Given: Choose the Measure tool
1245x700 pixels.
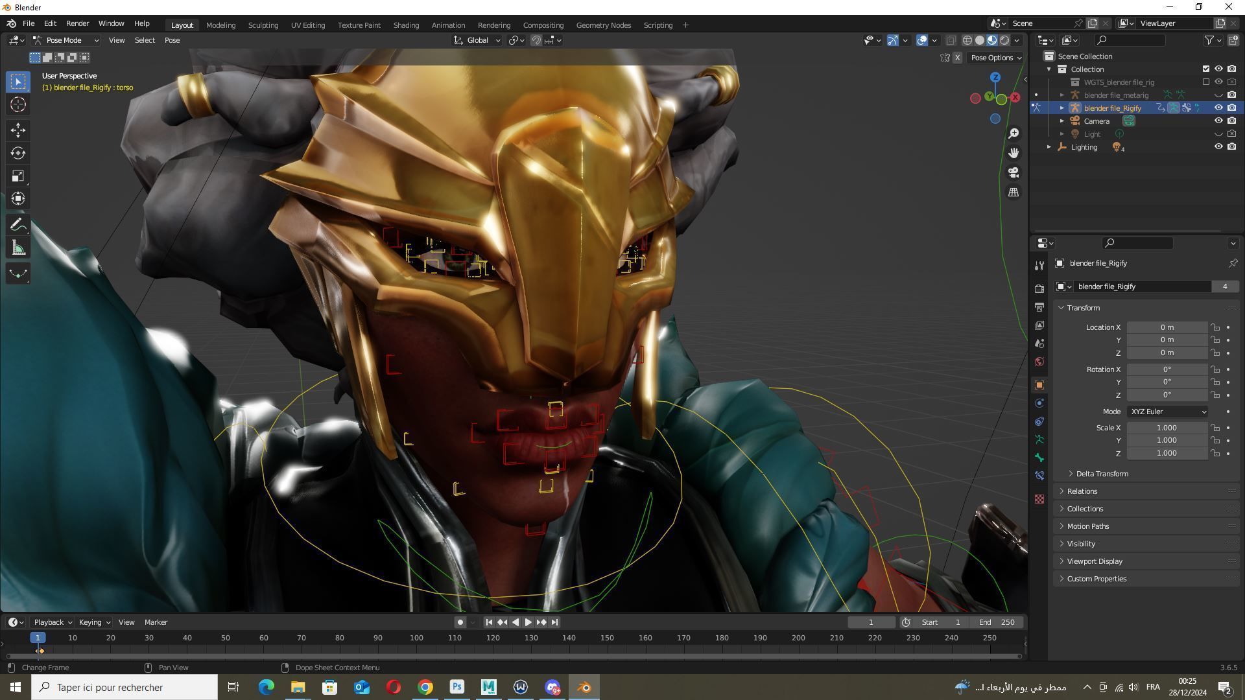Looking at the screenshot, I should (x=18, y=248).
